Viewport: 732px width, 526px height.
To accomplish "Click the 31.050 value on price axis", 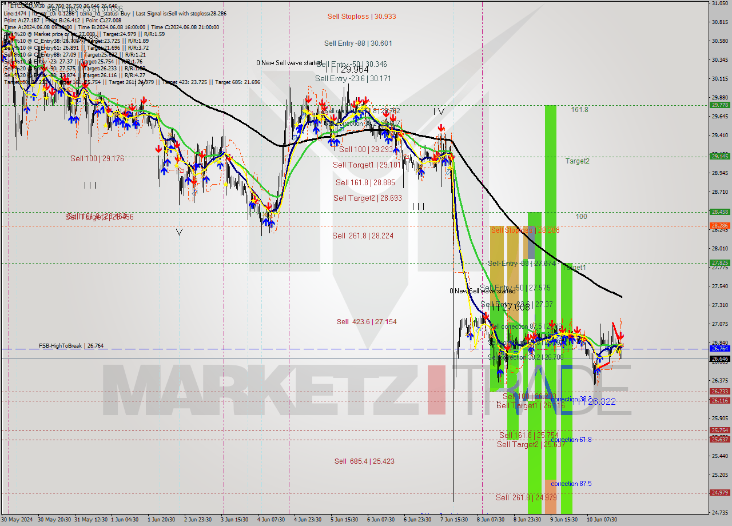I will (719, 3).
